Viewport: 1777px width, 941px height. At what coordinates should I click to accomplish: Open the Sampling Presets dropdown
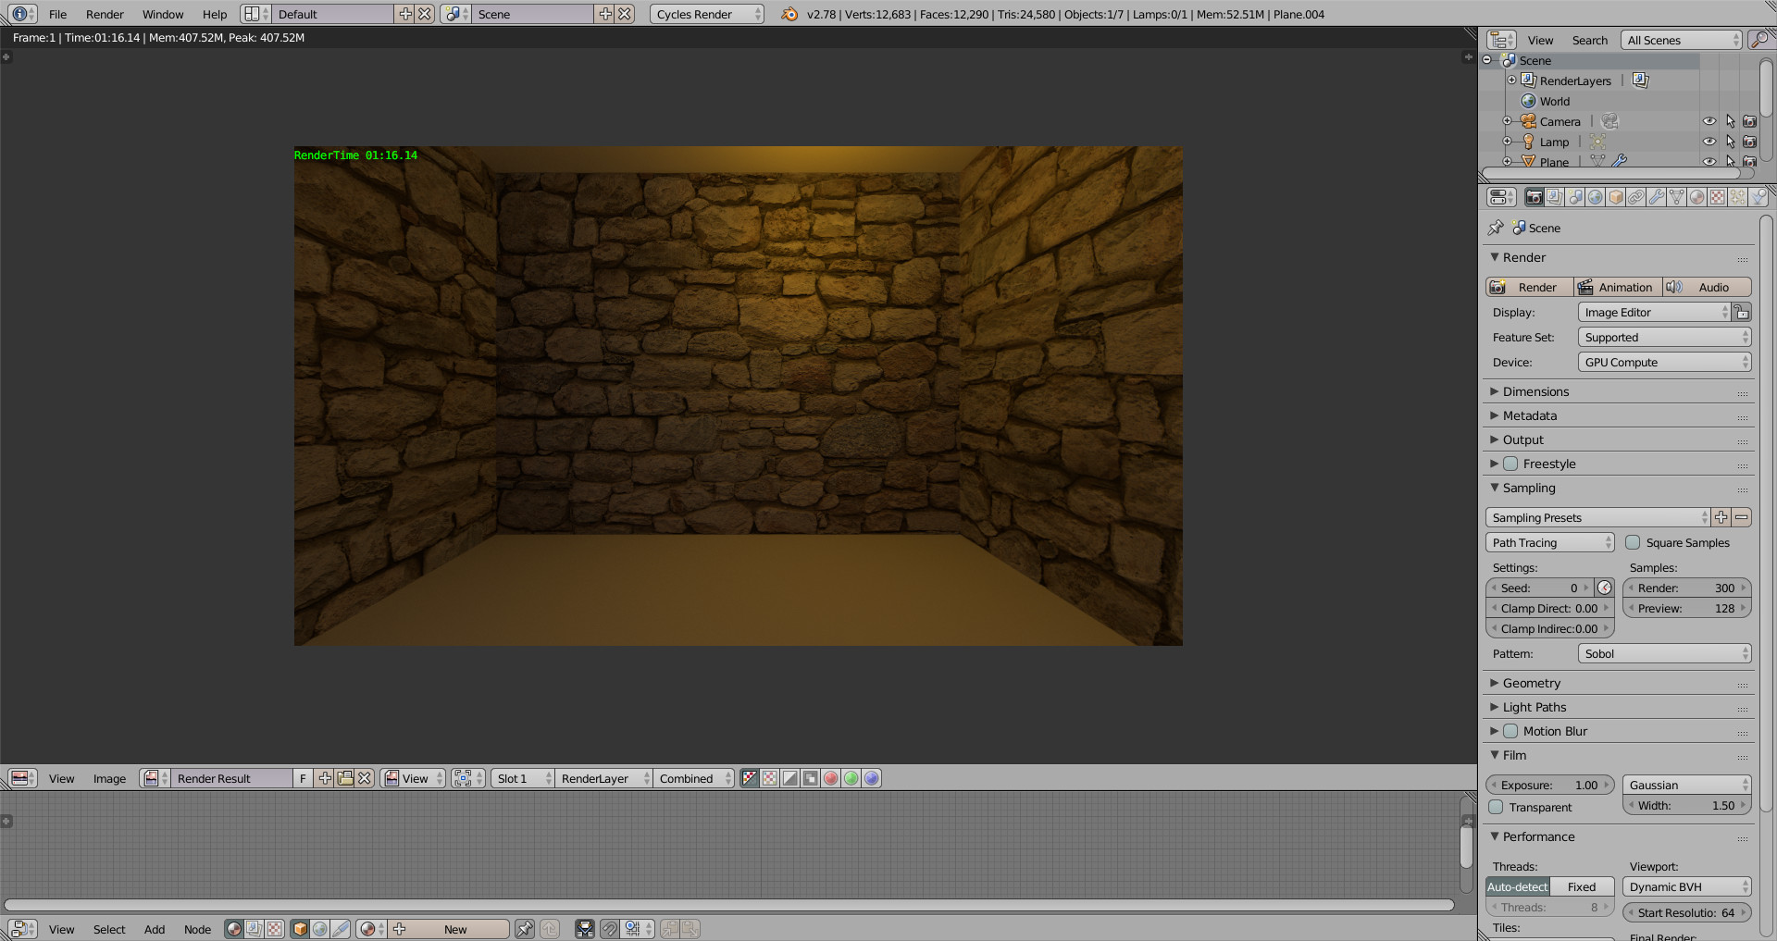1598,518
